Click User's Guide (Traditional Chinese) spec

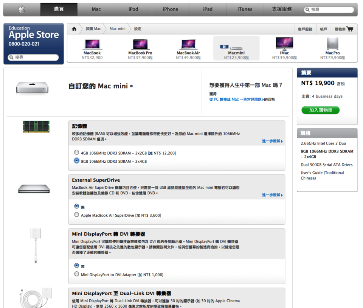[322, 175]
